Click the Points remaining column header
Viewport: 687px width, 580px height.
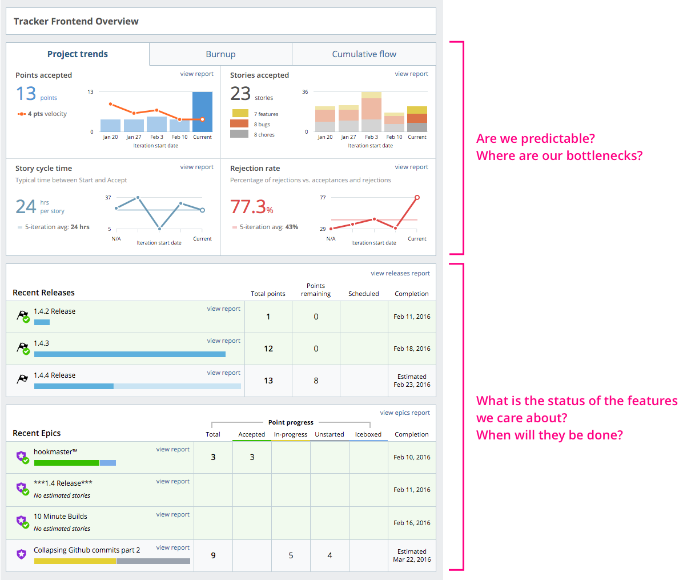316,290
